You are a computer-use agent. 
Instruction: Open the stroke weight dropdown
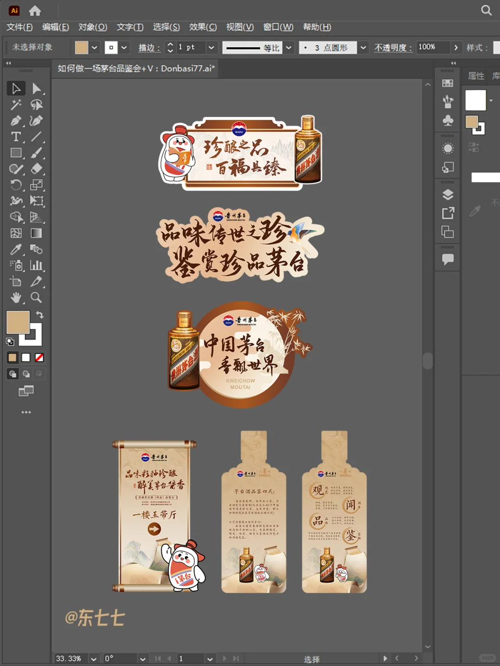[x=211, y=47]
